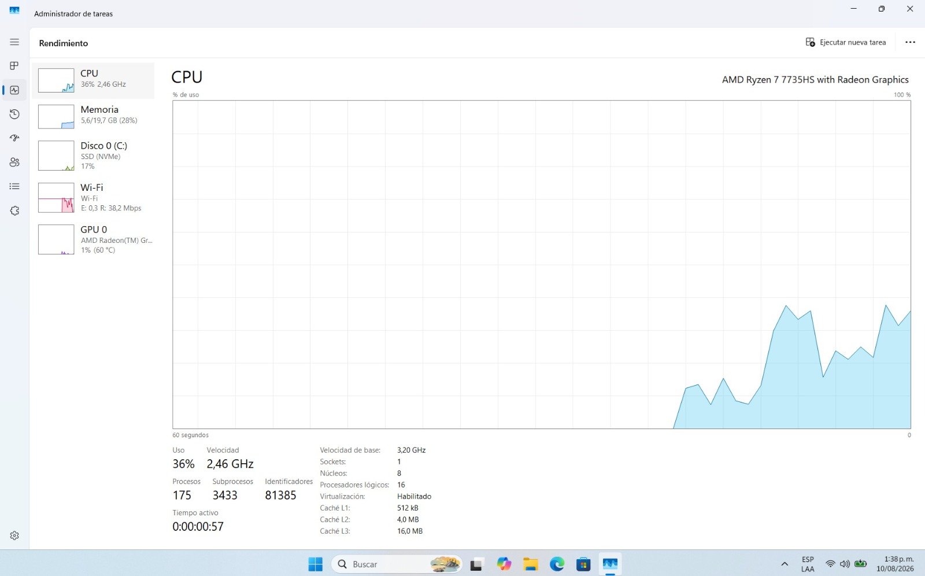The image size is (925, 576).
Task: Open the ESP LAA language switcher
Action: click(808, 564)
